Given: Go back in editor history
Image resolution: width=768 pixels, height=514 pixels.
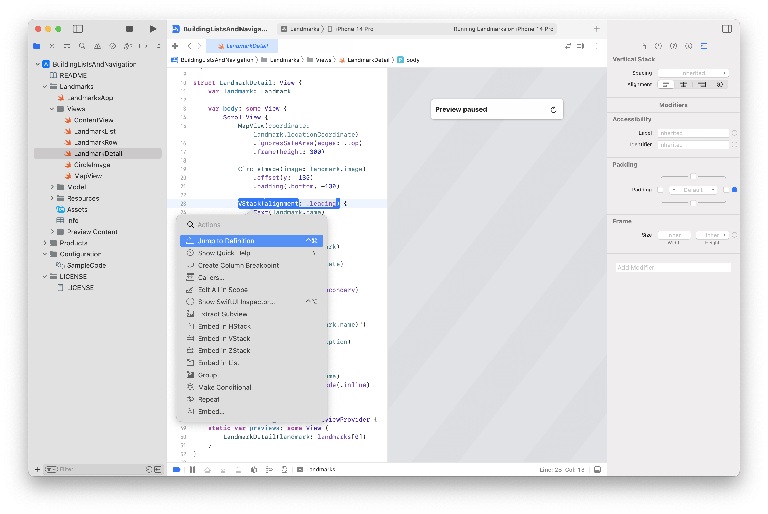Looking at the screenshot, I should point(190,46).
